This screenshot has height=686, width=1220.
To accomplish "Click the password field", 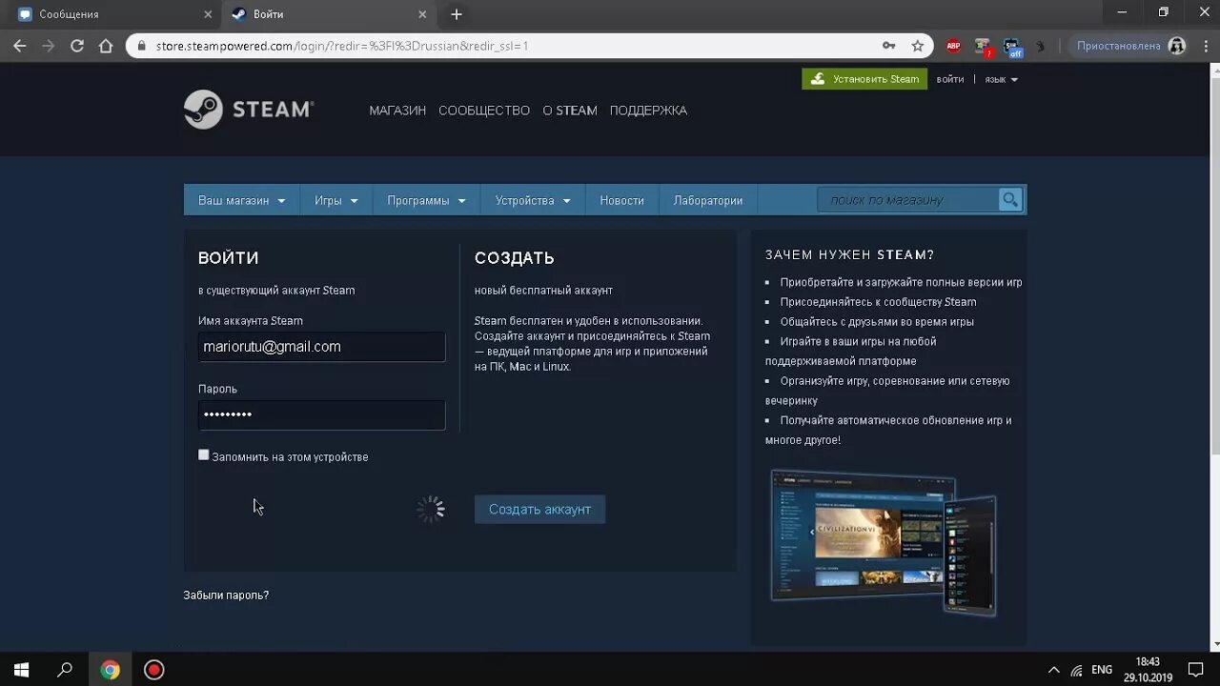I will 321,414.
